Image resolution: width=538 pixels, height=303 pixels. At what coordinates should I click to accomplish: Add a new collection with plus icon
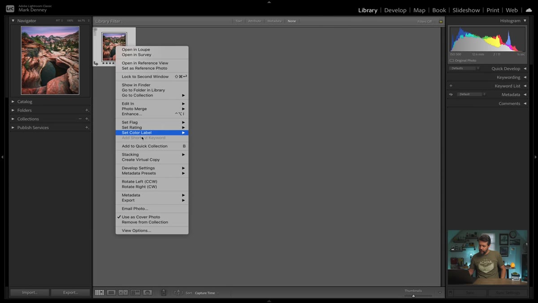(87, 119)
